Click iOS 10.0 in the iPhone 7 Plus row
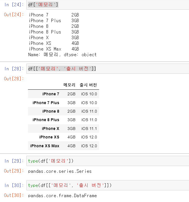189x202 pixels. (x=89, y=103)
